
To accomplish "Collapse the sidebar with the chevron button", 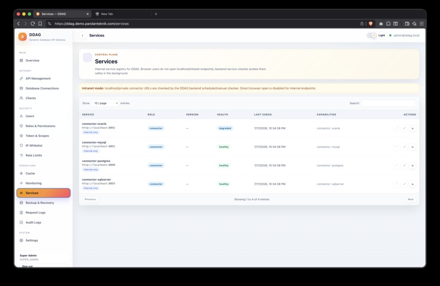I will pyautogui.click(x=82, y=35).
